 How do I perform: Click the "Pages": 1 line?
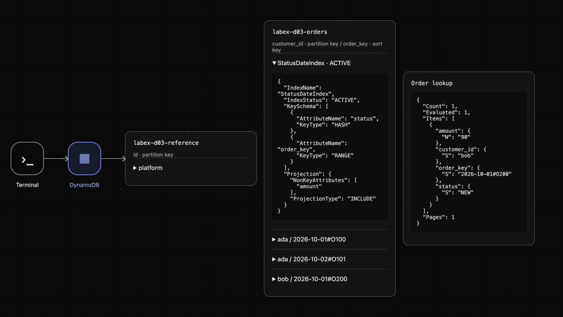click(x=439, y=217)
